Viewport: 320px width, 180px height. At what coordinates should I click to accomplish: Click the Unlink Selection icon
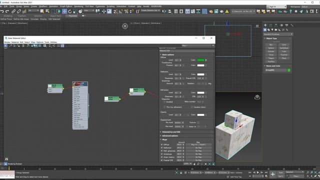[x=19, y=11]
